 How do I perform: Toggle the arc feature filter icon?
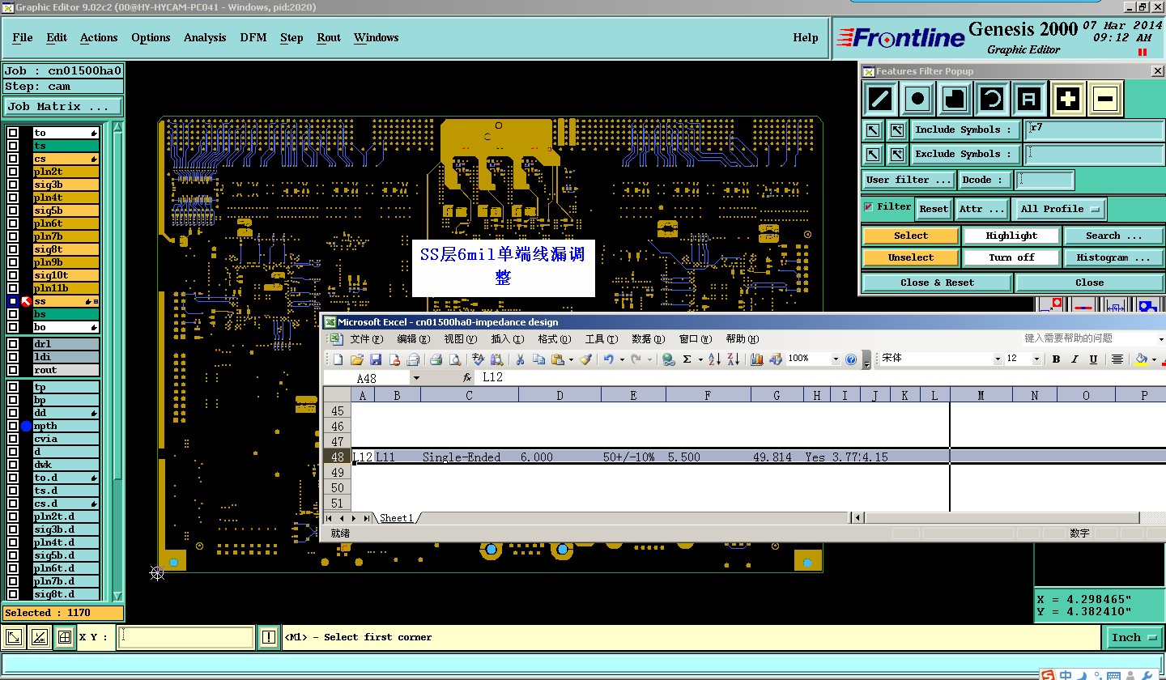pyautogui.click(x=992, y=100)
